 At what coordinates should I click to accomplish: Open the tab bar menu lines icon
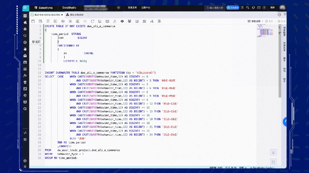pos(285,15)
